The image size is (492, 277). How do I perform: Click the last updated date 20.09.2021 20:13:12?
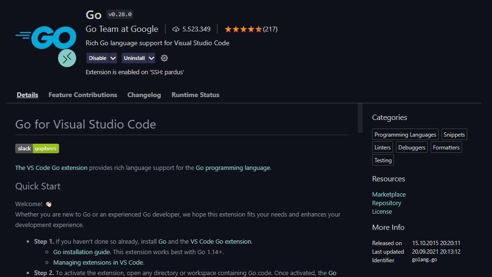coord(436,252)
